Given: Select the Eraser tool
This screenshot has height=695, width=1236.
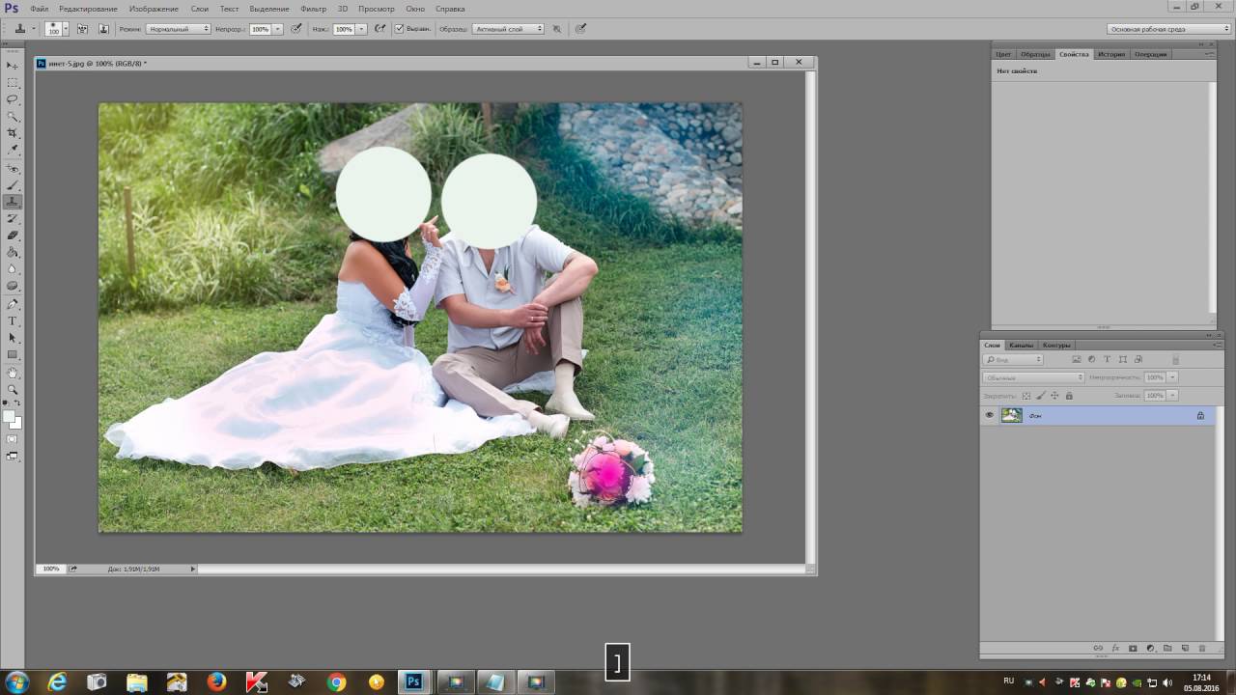Looking at the screenshot, I should (13, 236).
